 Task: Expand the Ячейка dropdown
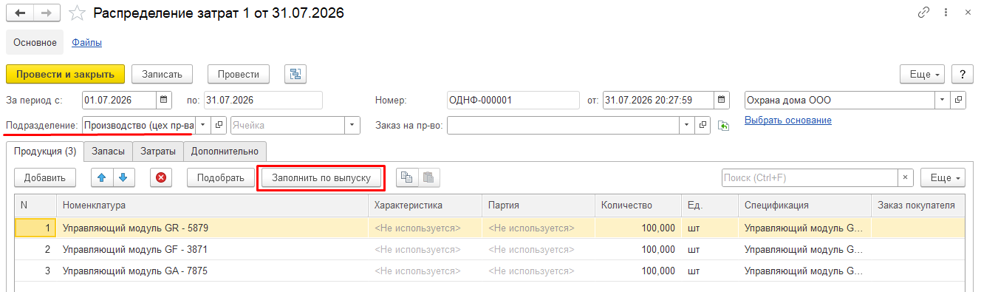(x=352, y=125)
